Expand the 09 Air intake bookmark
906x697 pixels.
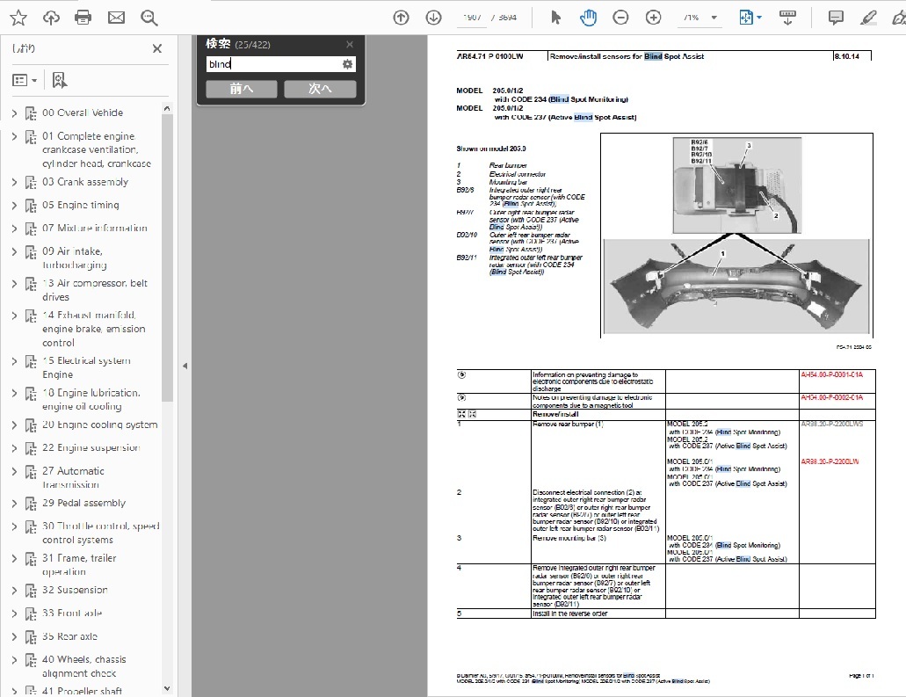[14, 251]
